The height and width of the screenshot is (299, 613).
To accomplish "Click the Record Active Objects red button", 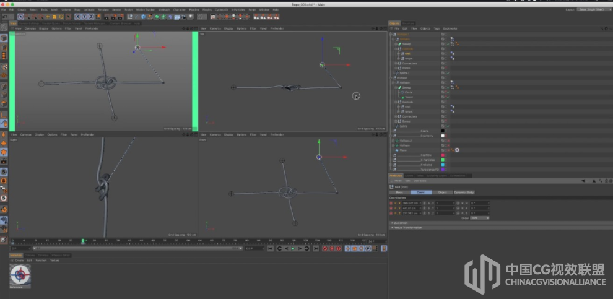I will click(x=325, y=249).
